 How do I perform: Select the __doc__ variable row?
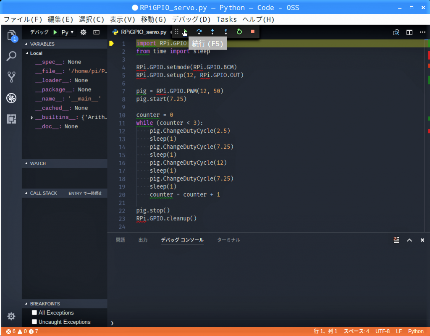click(65, 126)
